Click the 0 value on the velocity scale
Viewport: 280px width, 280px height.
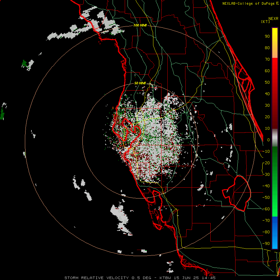click(x=268, y=140)
